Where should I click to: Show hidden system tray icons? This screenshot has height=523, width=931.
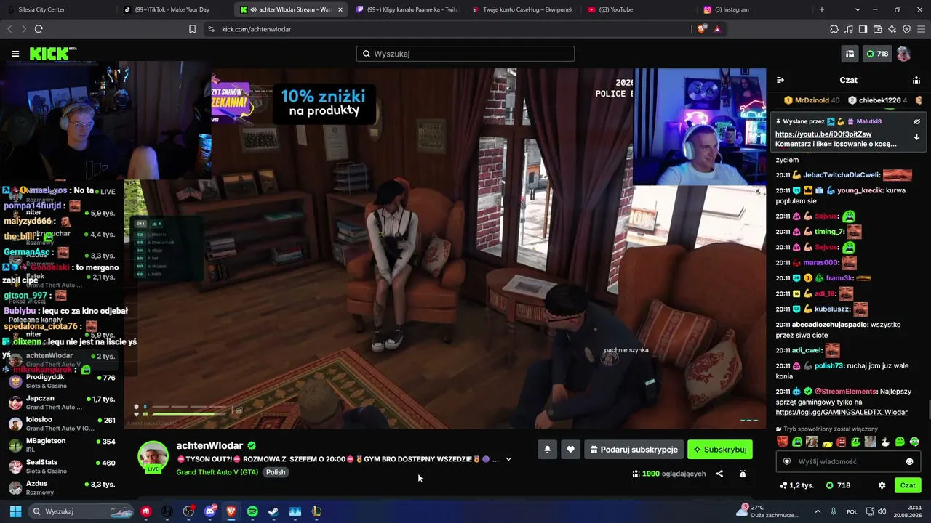click(x=818, y=511)
